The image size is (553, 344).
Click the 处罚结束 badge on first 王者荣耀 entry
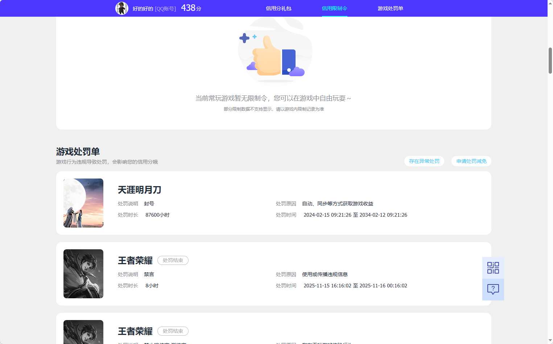(x=173, y=260)
